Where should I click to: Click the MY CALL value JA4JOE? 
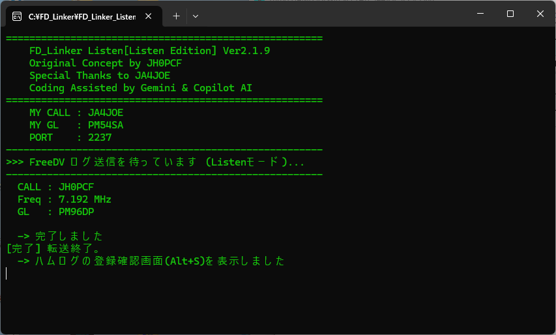(106, 113)
